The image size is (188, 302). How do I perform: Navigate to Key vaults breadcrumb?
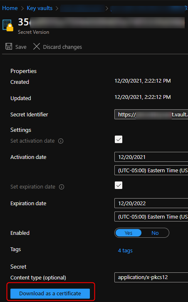coord(40,8)
